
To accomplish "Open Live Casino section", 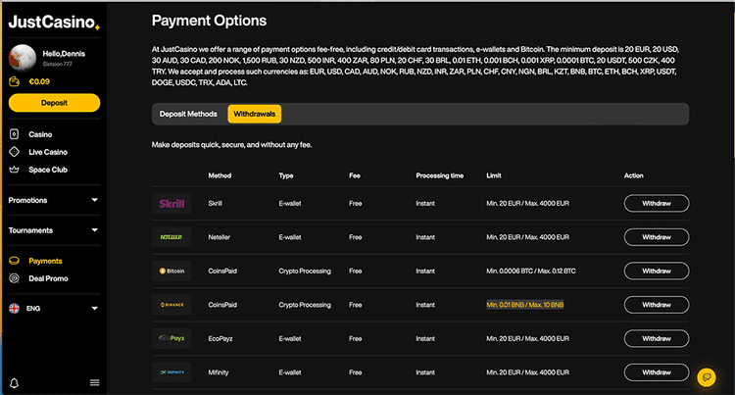I will pos(48,152).
